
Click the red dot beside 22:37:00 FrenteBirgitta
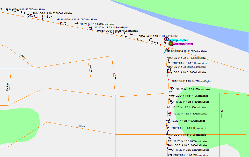click(x=168, y=58)
